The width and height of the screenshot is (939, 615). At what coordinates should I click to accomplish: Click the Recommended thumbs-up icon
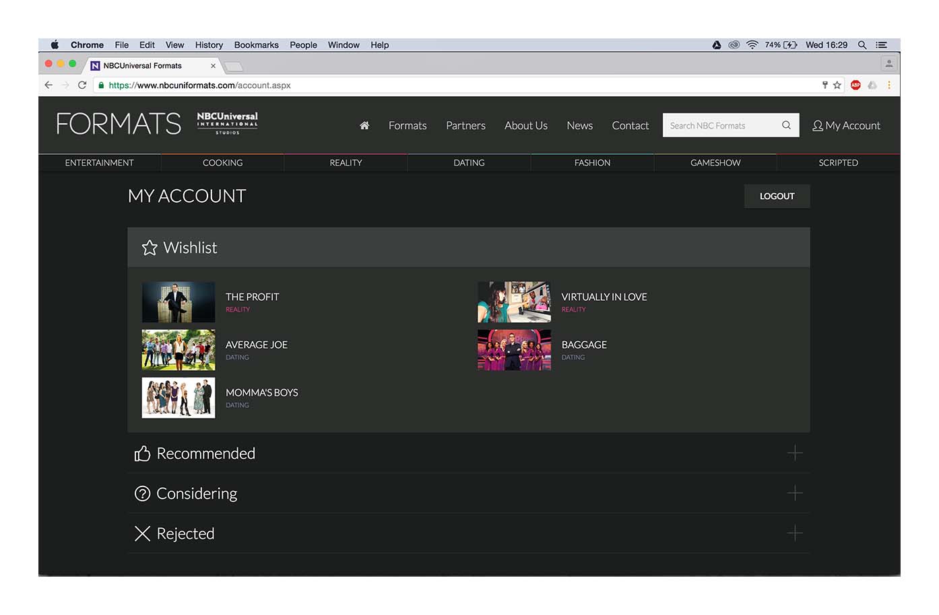click(x=142, y=454)
